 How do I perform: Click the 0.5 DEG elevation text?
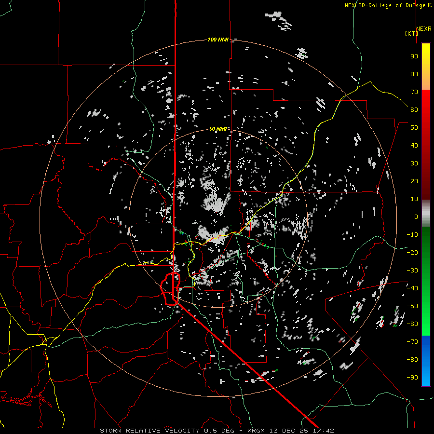(219, 431)
